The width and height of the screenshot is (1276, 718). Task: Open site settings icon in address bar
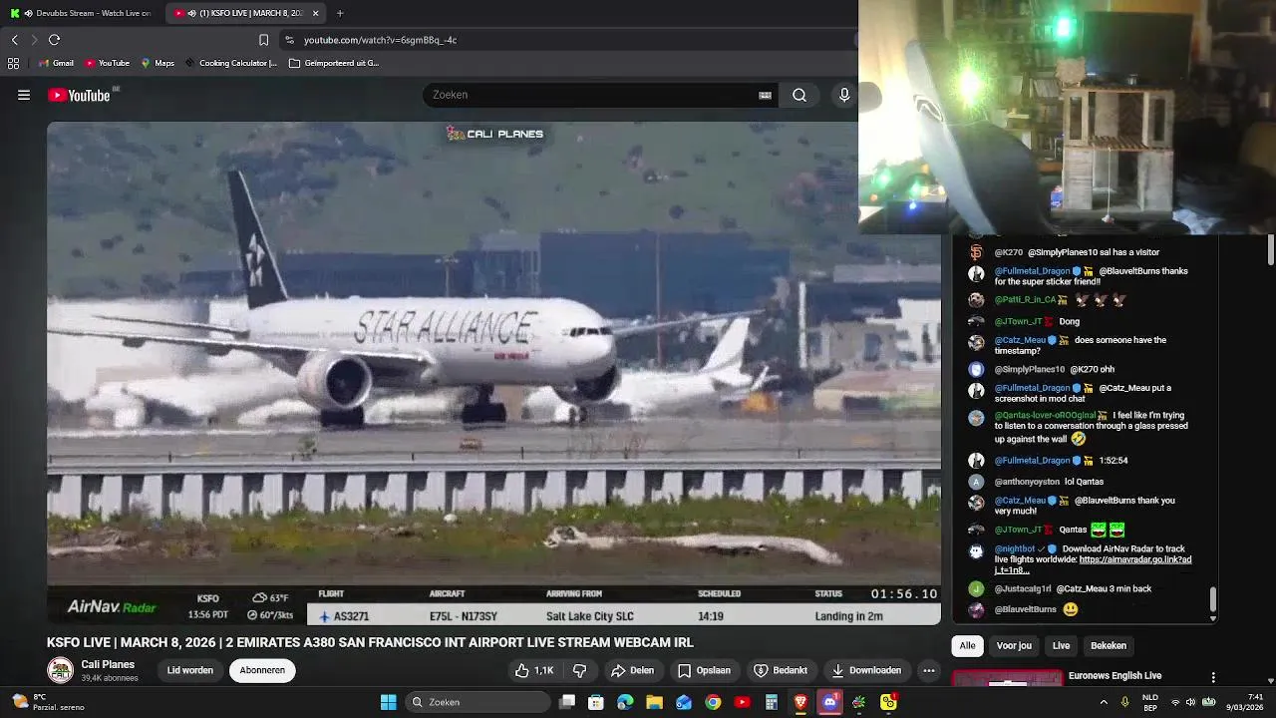289,40
